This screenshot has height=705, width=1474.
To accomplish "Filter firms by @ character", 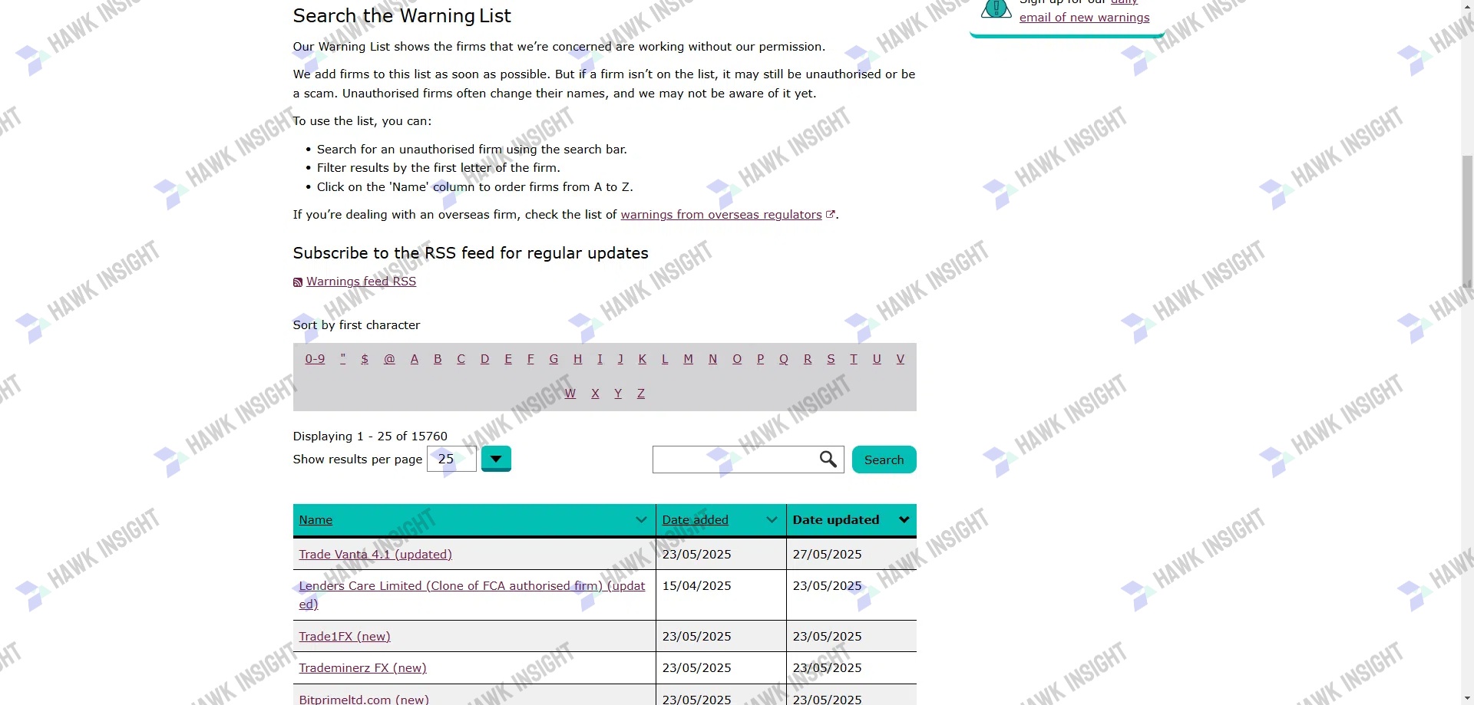I will pyautogui.click(x=389, y=358).
